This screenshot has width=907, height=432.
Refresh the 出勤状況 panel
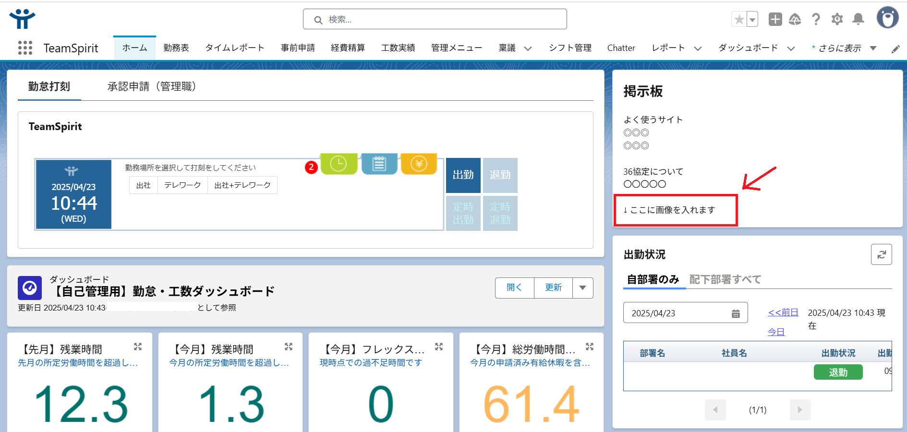(x=881, y=254)
